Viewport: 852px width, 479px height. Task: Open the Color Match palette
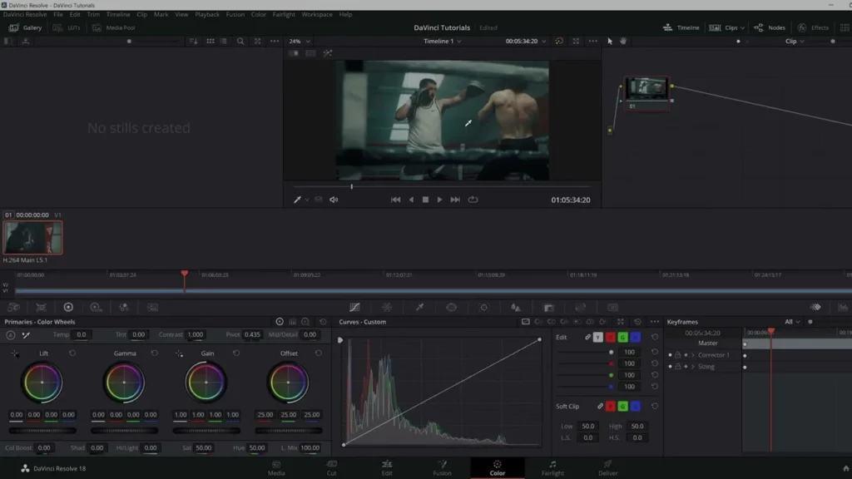click(x=41, y=308)
